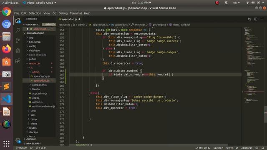This screenshot has height=150, width=267.
Task: Expand the lang folder
Action: tap(33, 110)
